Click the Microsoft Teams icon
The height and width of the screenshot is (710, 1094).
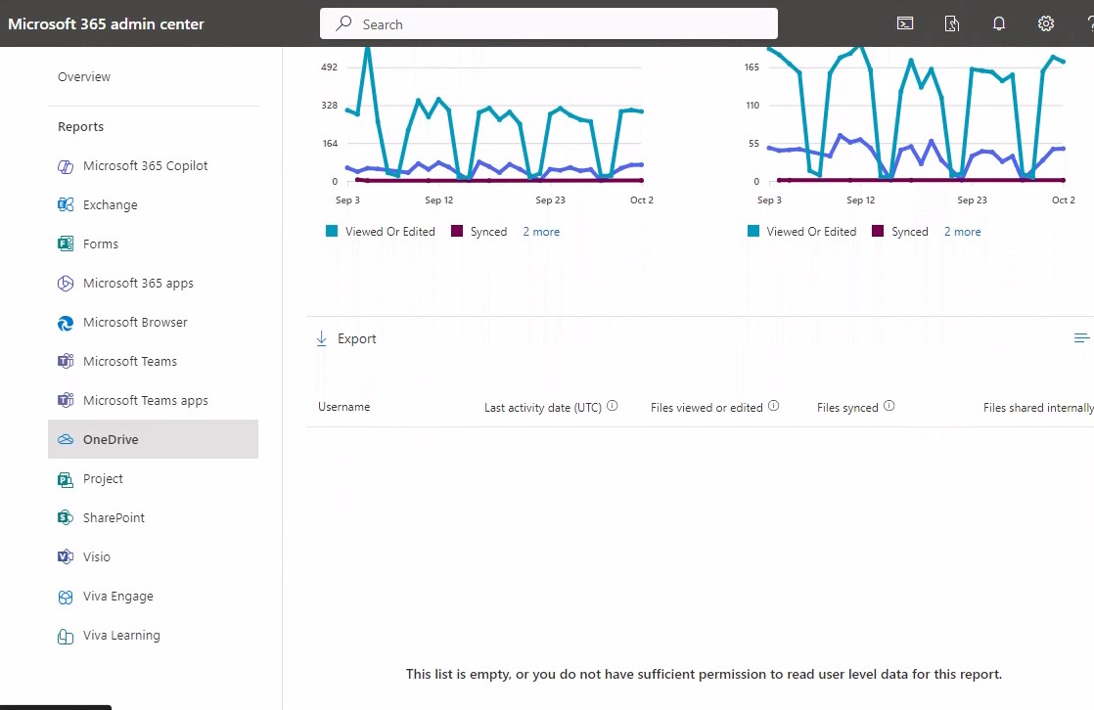(x=66, y=361)
